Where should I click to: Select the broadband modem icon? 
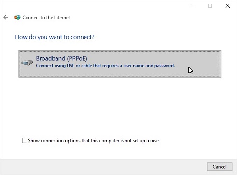[27, 62]
